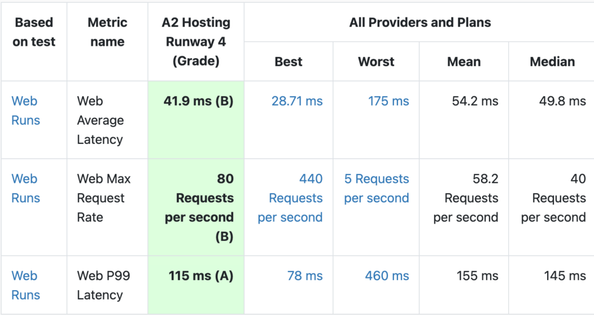Open Web Runs link for Web P99 Latency
The width and height of the screenshot is (594, 315).
click(26, 285)
